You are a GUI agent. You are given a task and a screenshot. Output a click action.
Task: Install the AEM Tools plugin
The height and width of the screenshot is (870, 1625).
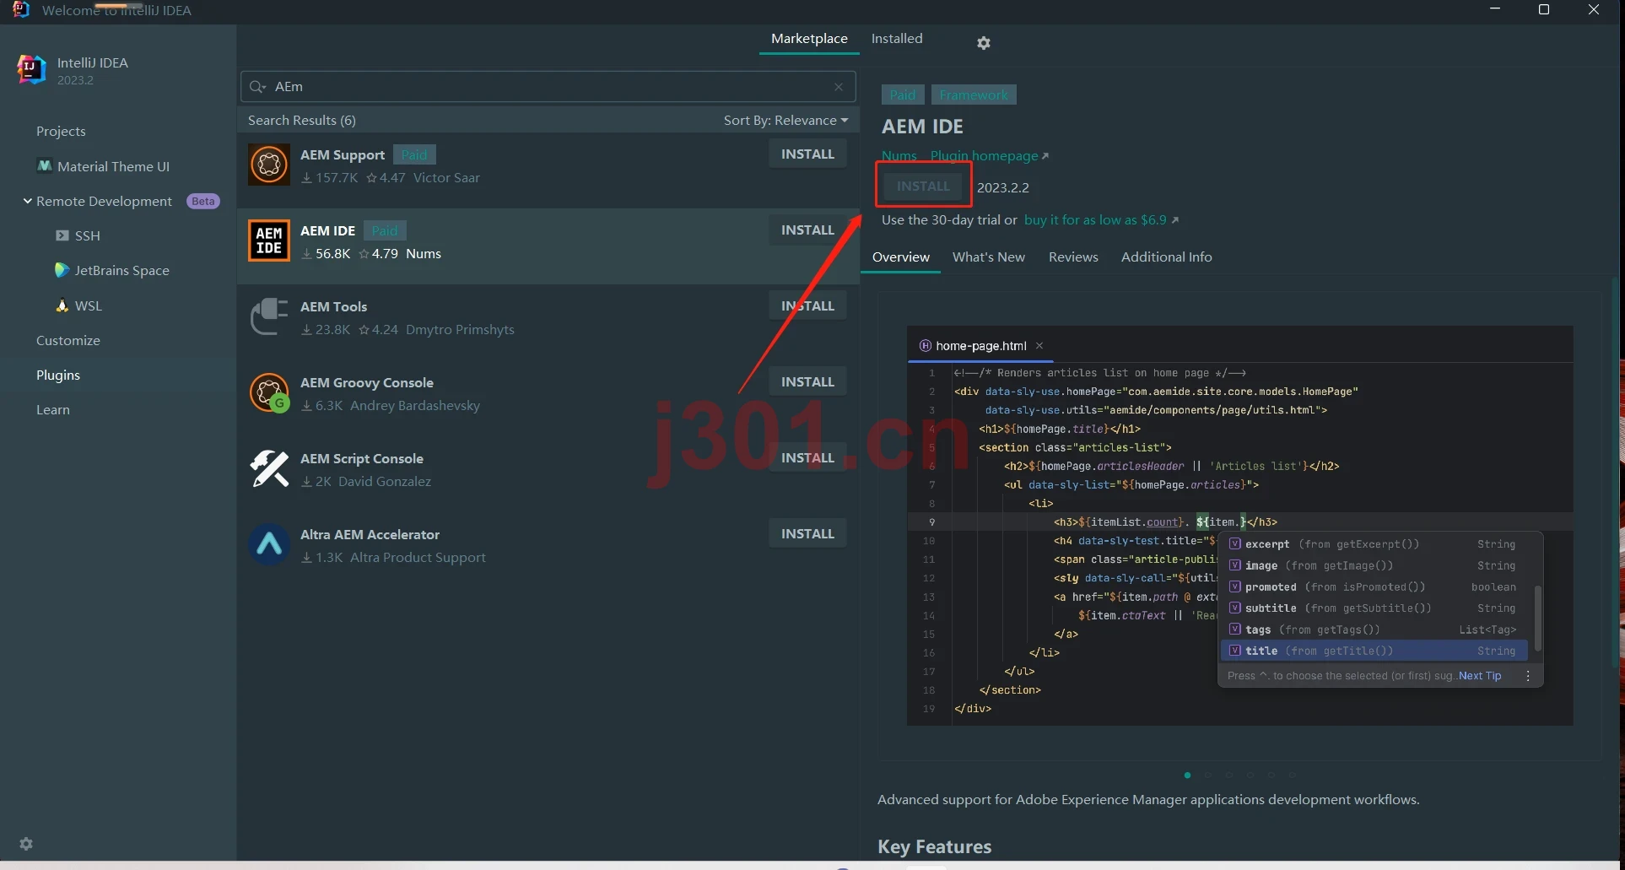tap(807, 305)
